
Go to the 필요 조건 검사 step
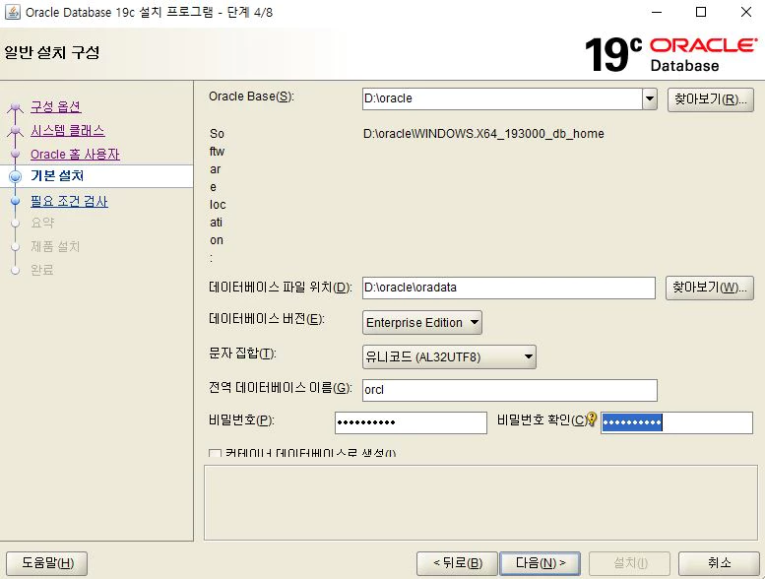[x=69, y=201]
